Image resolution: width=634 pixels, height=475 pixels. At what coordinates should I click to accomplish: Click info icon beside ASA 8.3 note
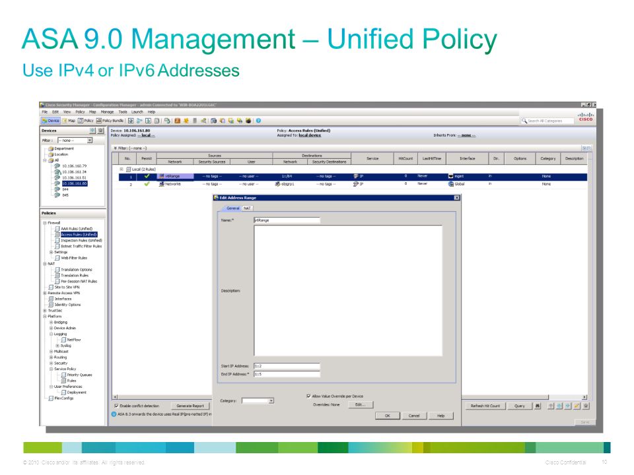[x=114, y=414]
